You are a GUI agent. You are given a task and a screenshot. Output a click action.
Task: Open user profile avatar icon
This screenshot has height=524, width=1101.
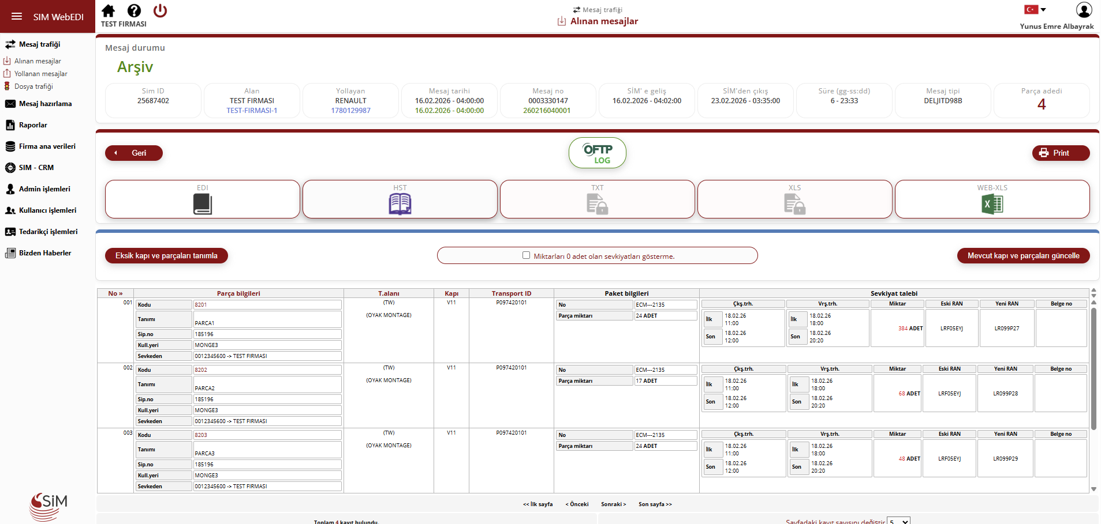pos(1084,10)
